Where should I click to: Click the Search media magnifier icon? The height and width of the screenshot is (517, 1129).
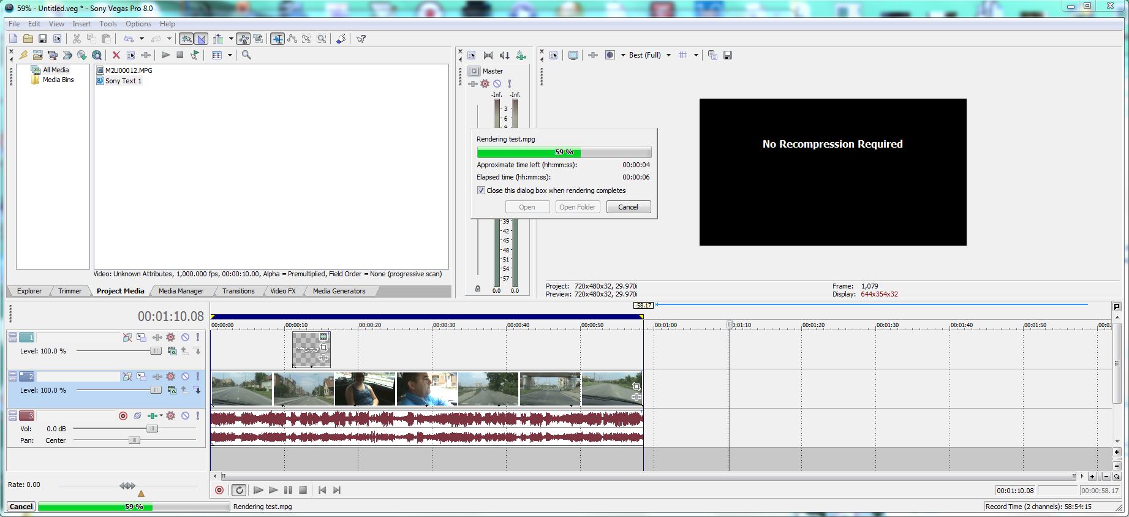click(246, 55)
